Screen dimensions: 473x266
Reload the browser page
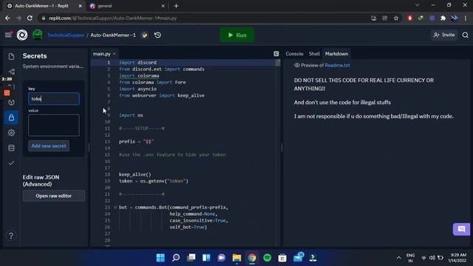30,18
